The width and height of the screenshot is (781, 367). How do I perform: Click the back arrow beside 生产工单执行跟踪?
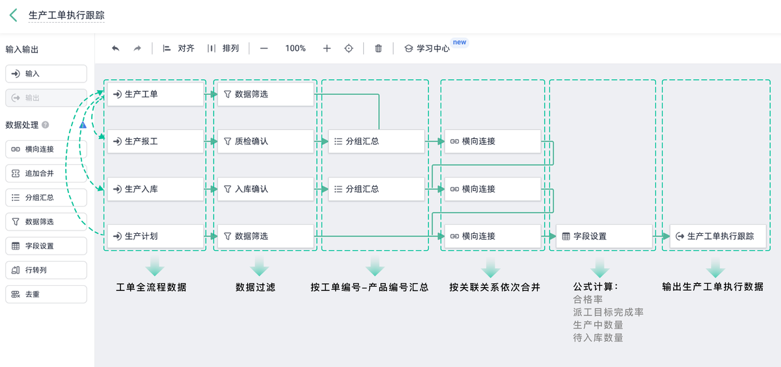[x=13, y=15]
